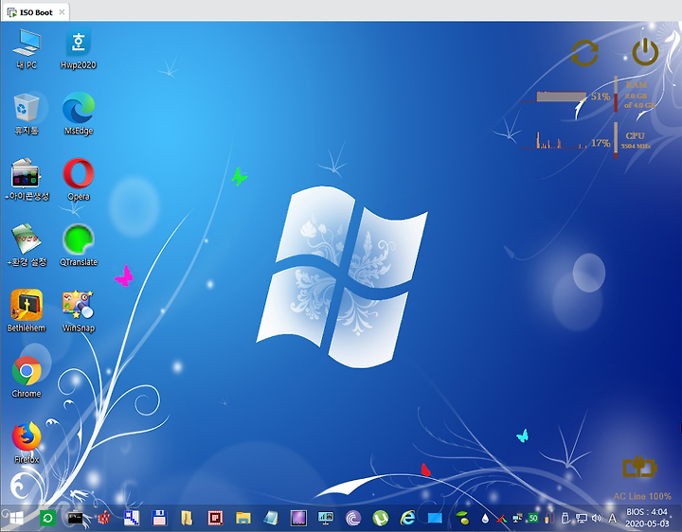This screenshot has width=682, height=532.
Task: Launch Opera from the desktop
Action: 79,180
